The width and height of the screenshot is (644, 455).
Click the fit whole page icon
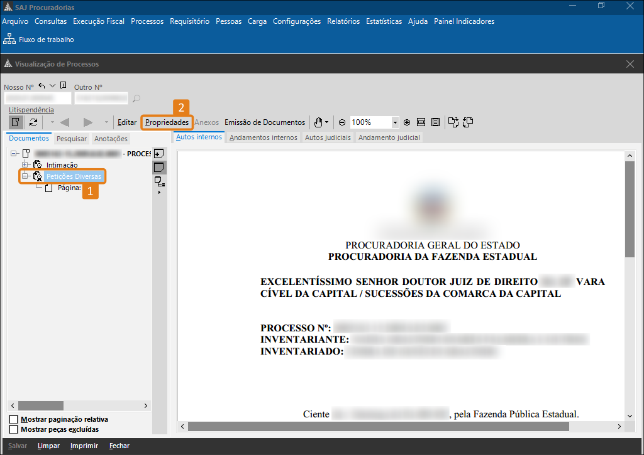tap(435, 122)
